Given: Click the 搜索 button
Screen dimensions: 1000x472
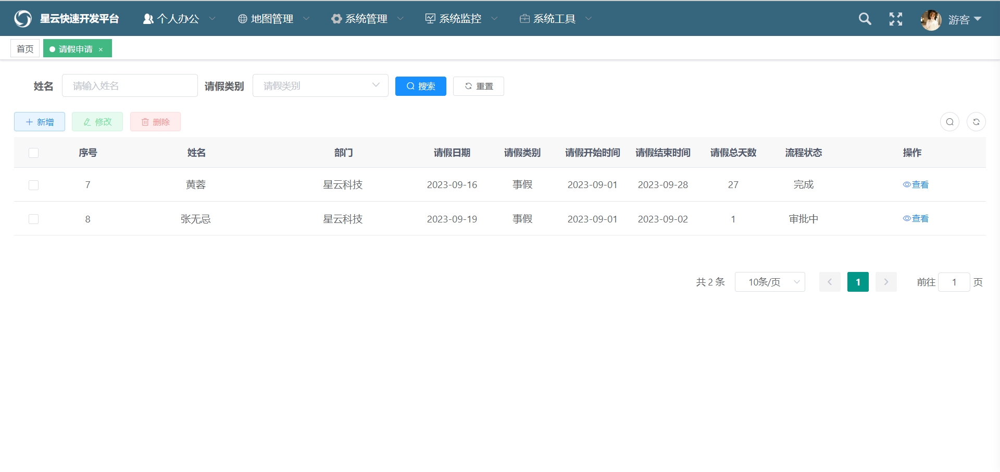Looking at the screenshot, I should point(420,86).
